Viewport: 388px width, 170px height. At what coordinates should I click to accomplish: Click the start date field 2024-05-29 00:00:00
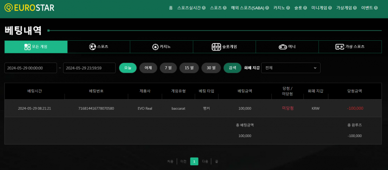tap(31, 68)
